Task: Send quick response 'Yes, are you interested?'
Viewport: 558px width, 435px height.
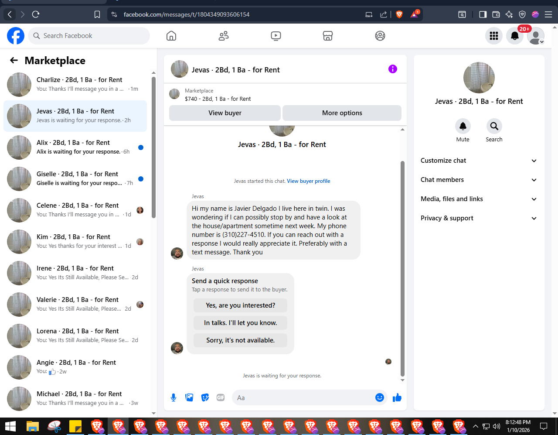Action: (241, 305)
